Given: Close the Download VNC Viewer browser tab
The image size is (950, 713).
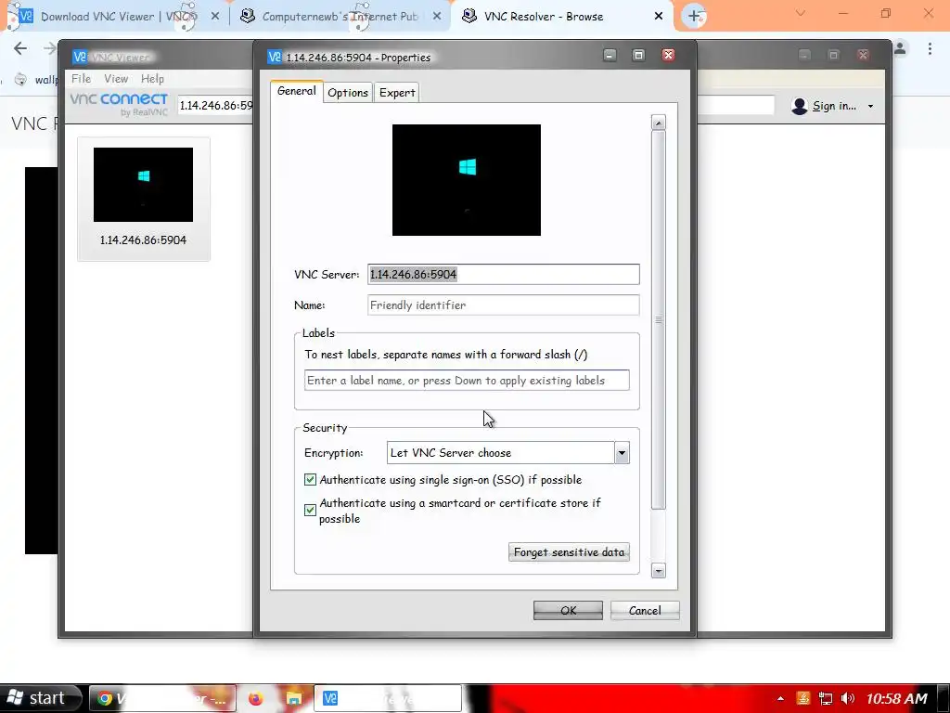Looking at the screenshot, I should (215, 17).
